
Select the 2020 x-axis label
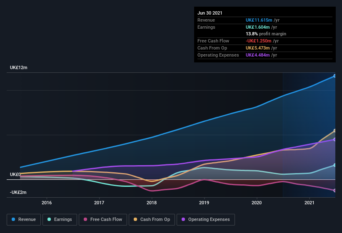[x=257, y=203]
